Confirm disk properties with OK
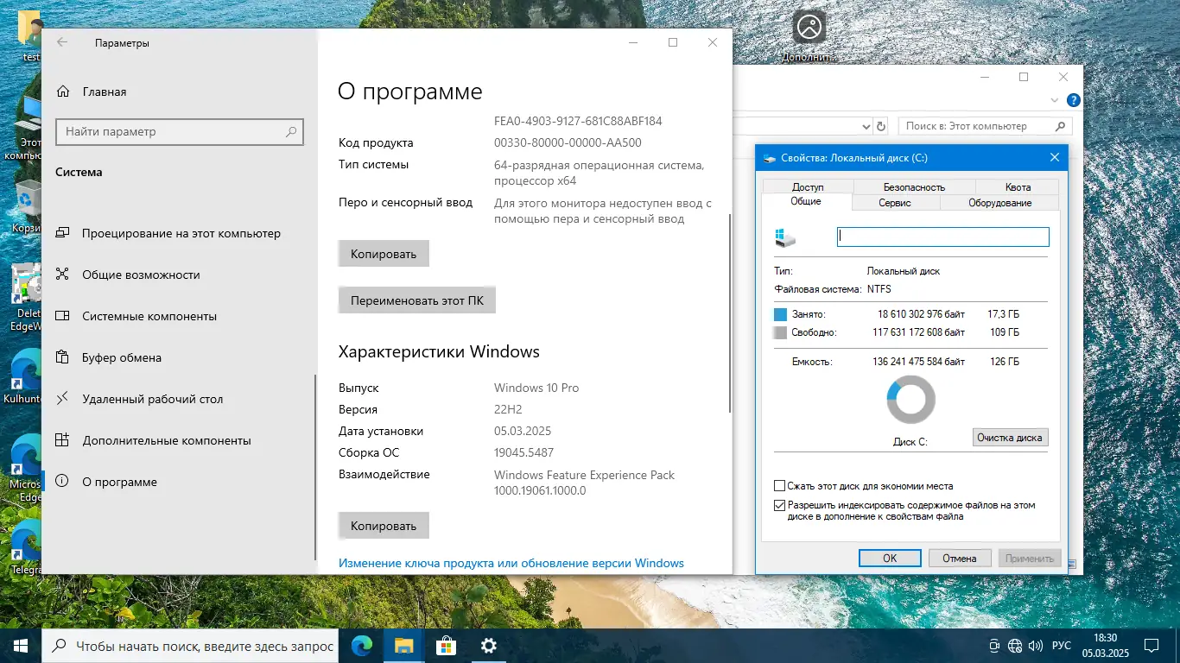The height and width of the screenshot is (663, 1180). [890, 559]
